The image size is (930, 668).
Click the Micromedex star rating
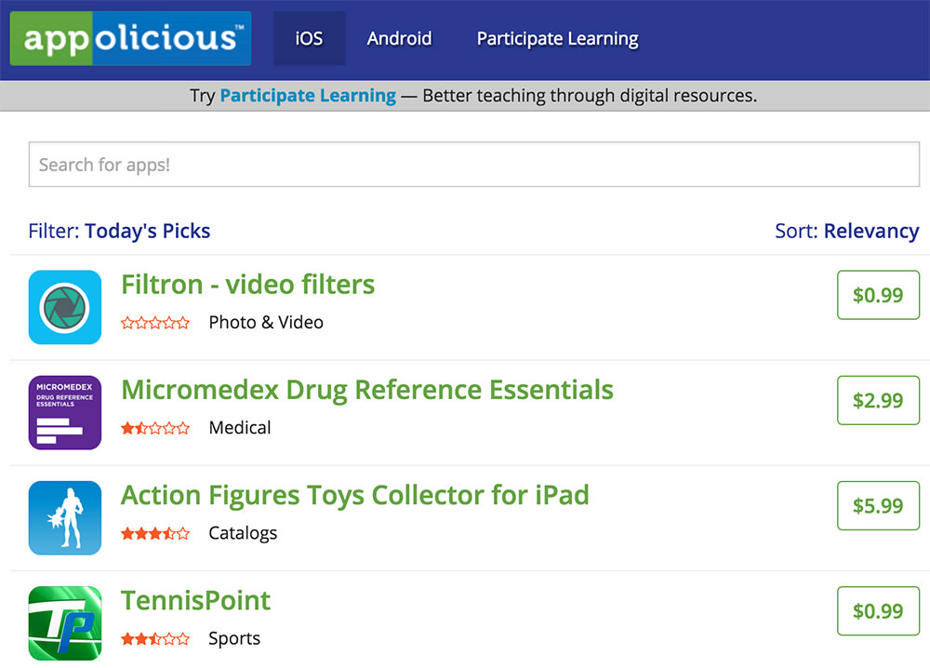[155, 428]
